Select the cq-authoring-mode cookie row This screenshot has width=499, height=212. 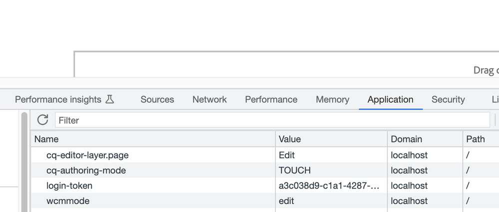pyautogui.click(x=86, y=170)
